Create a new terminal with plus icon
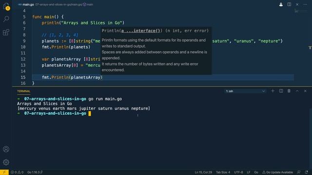The width and height of the screenshot is (312, 175). tap(273, 91)
